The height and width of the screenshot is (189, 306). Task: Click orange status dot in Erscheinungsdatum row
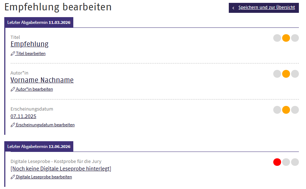point(286,110)
